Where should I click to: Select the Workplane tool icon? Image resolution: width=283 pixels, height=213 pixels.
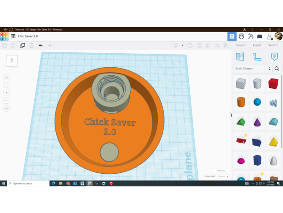pyautogui.click(x=240, y=56)
